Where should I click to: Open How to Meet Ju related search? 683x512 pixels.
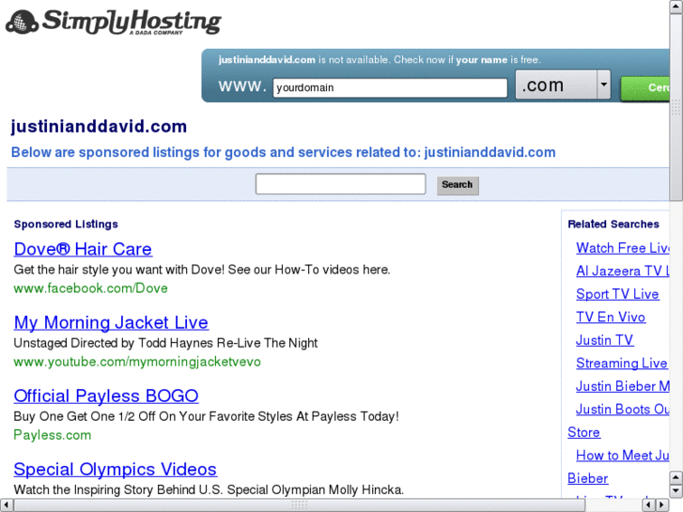623,456
